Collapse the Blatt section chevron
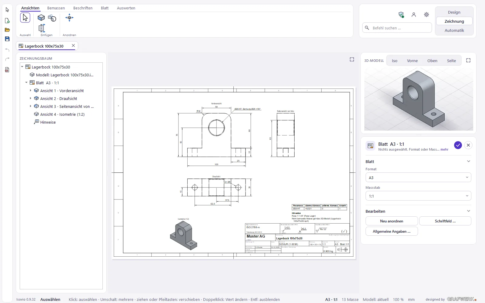The height and width of the screenshot is (303, 485). pyautogui.click(x=469, y=161)
